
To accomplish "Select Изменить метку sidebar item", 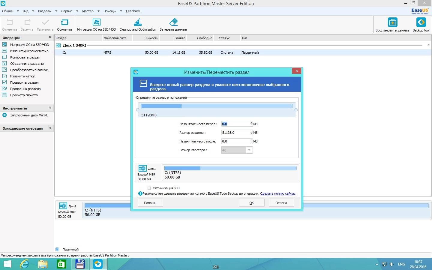I will coord(22,76).
